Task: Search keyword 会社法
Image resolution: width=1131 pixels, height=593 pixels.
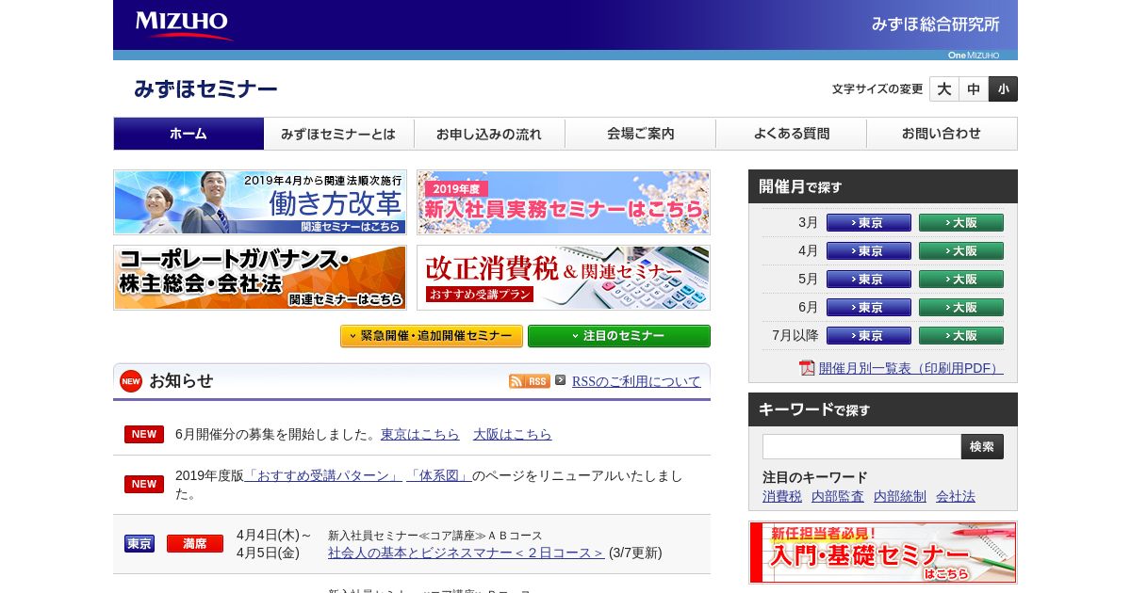Action: [956, 496]
